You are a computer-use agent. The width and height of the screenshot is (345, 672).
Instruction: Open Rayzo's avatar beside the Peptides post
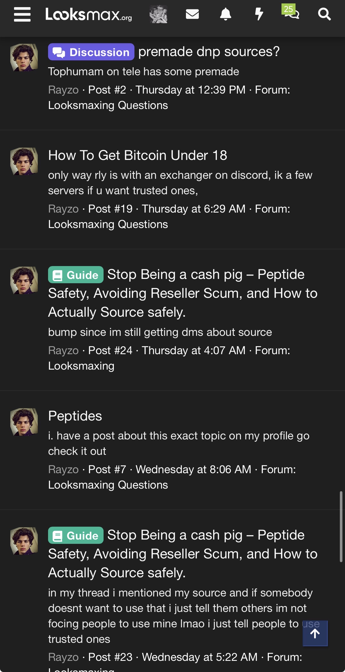tap(24, 422)
